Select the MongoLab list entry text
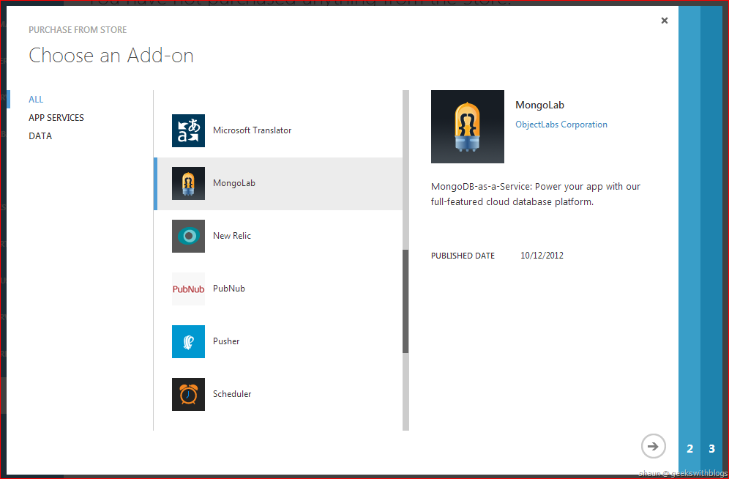 point(234,183)
